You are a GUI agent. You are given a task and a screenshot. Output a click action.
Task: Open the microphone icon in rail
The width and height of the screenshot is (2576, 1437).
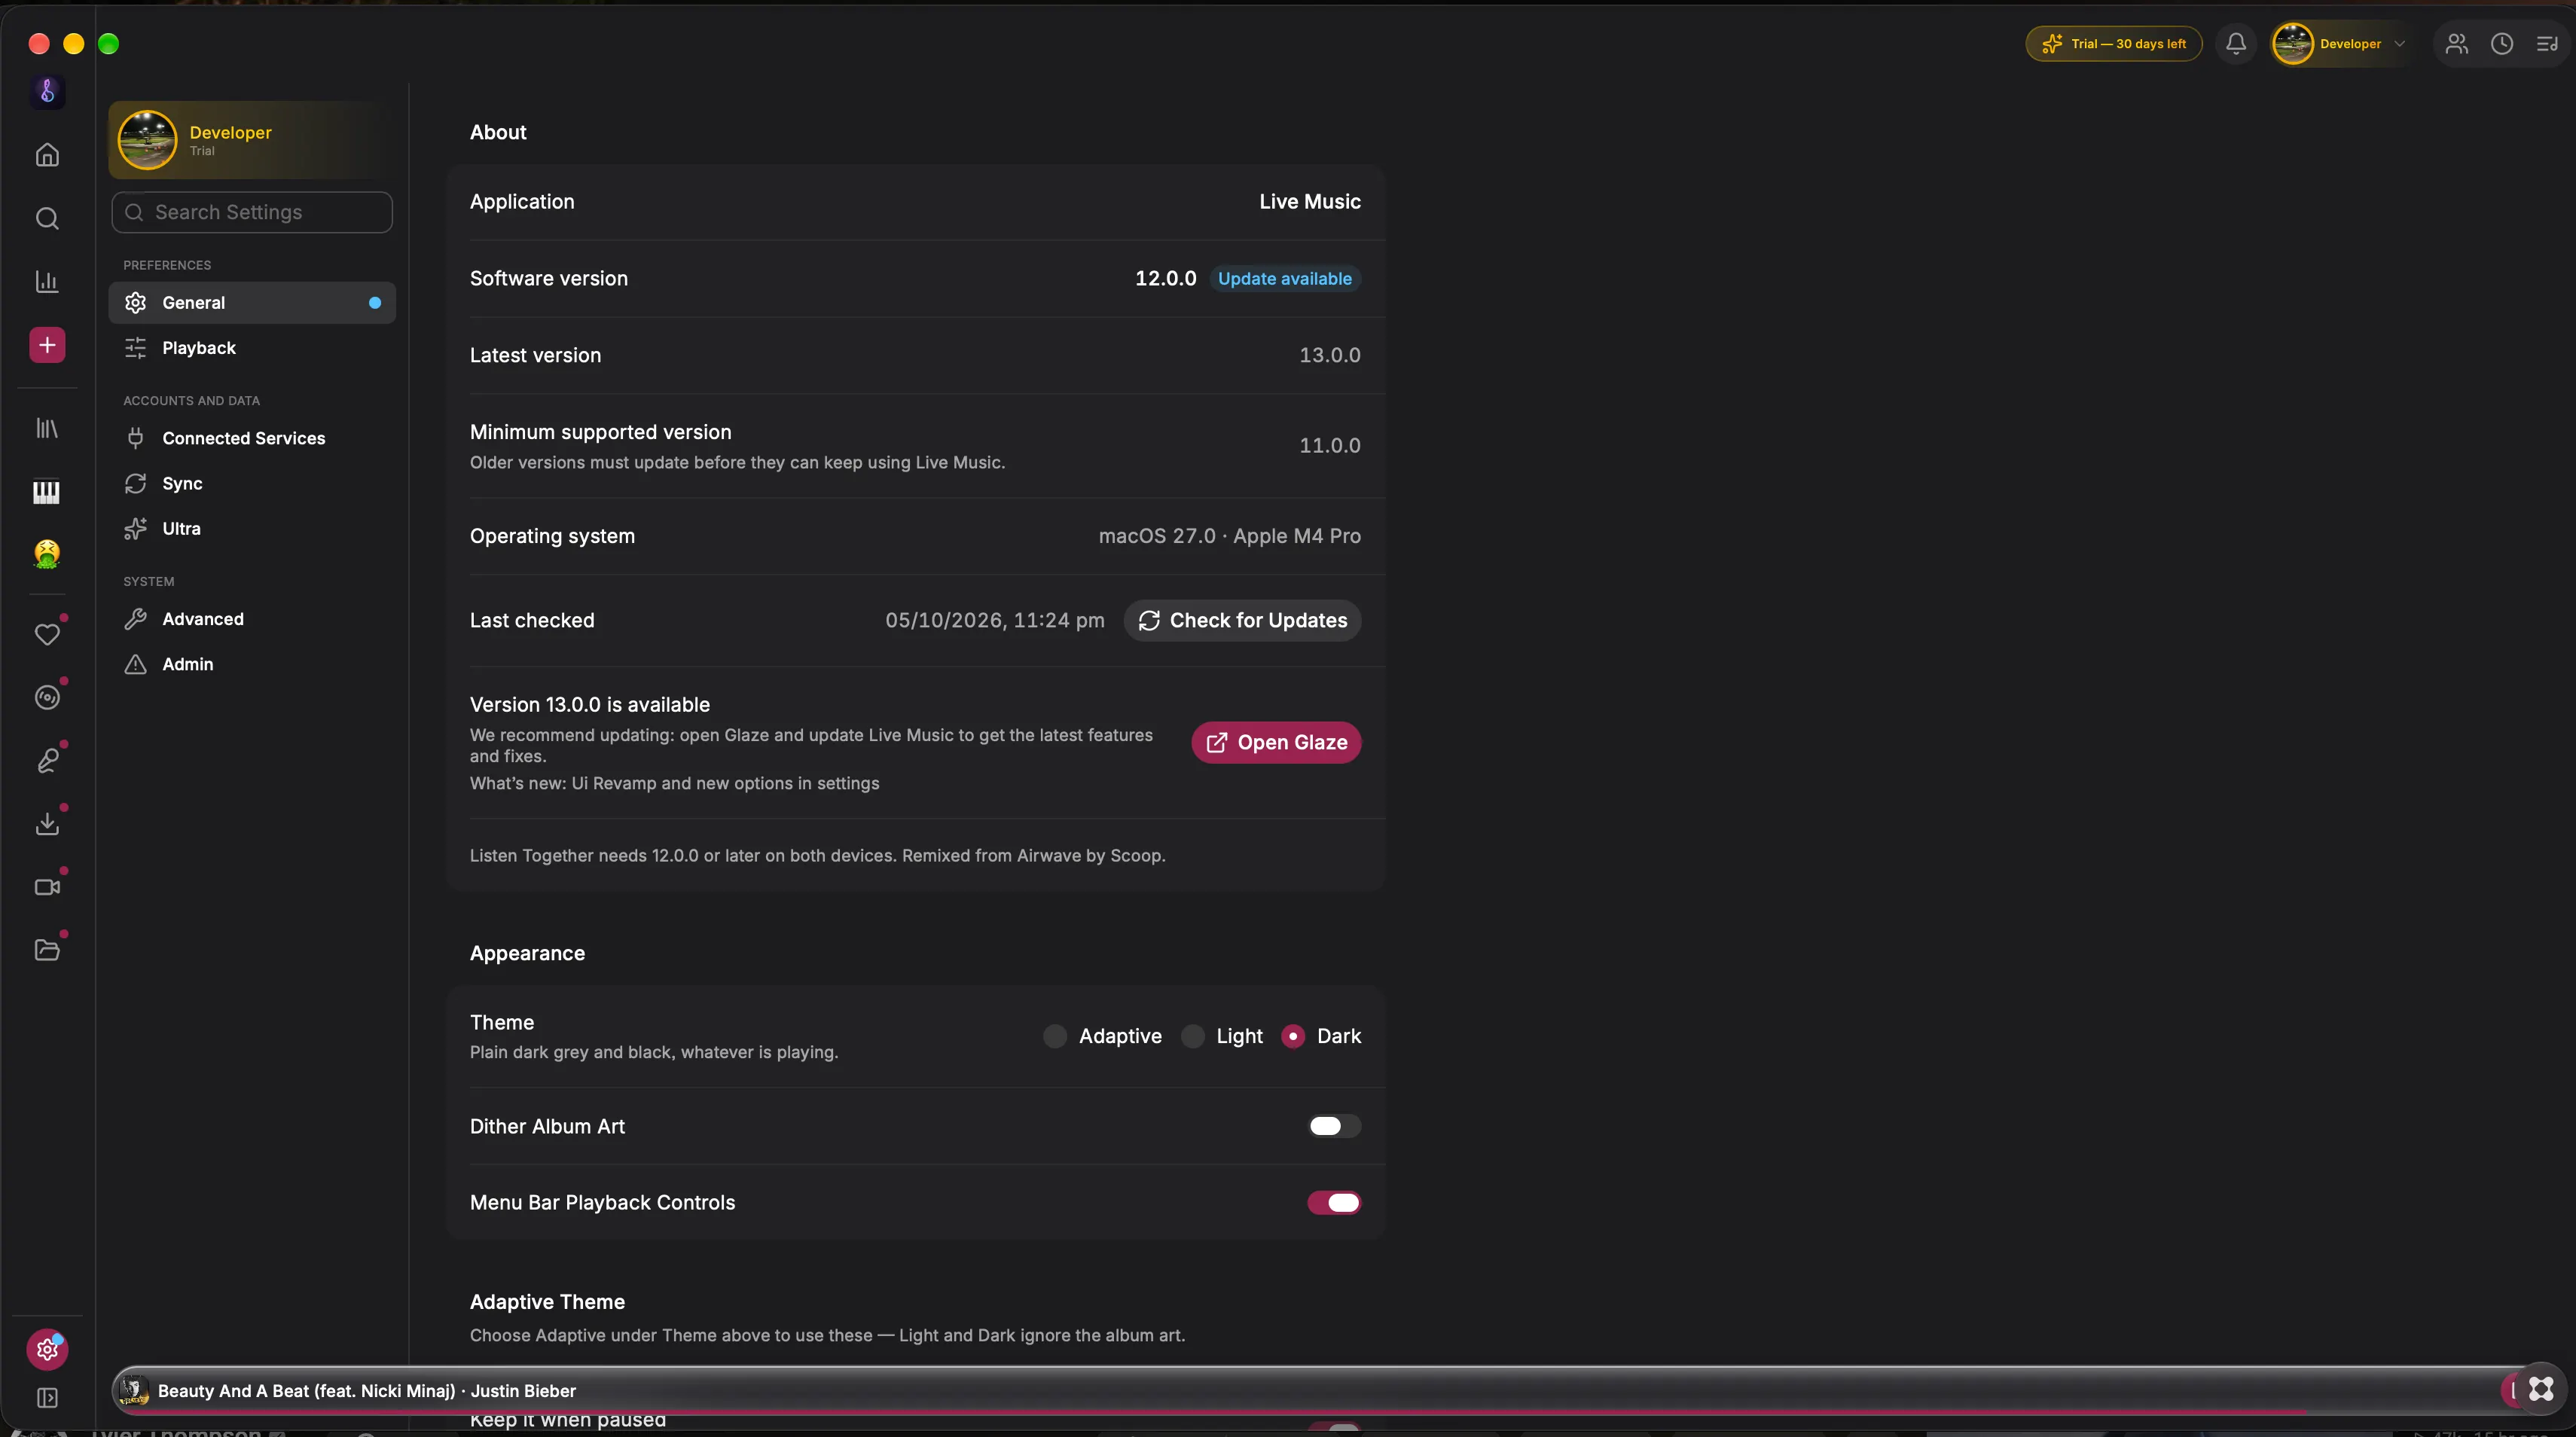point(47,761)
